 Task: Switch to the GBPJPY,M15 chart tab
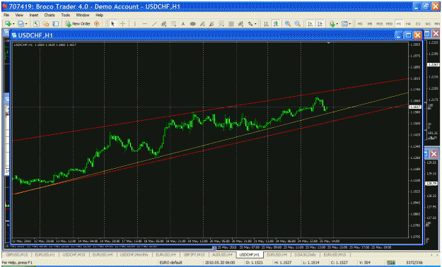(x=194, y=254)
